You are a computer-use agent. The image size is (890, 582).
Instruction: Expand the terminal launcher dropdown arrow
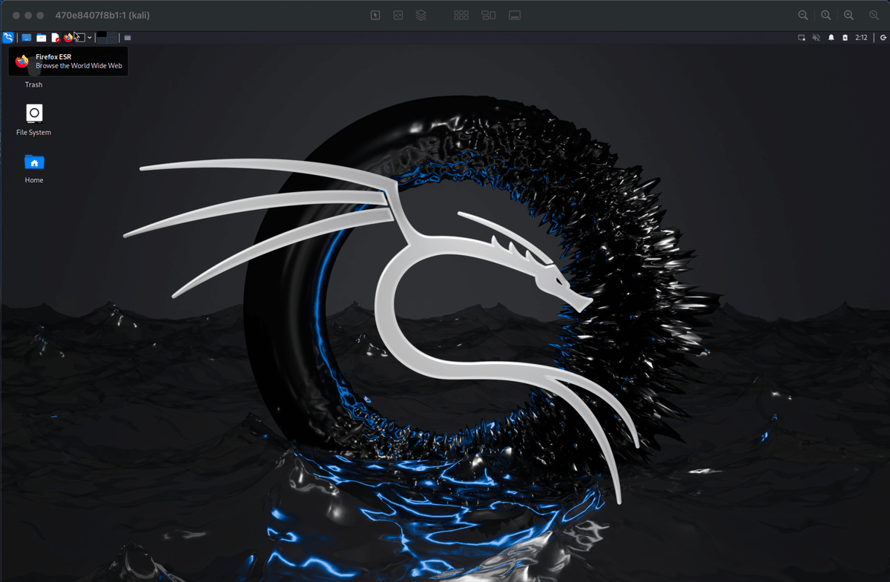[90, 38]
